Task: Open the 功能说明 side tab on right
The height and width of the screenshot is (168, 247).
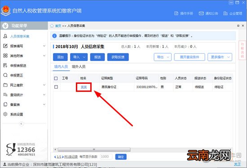Action: [243, 50]
